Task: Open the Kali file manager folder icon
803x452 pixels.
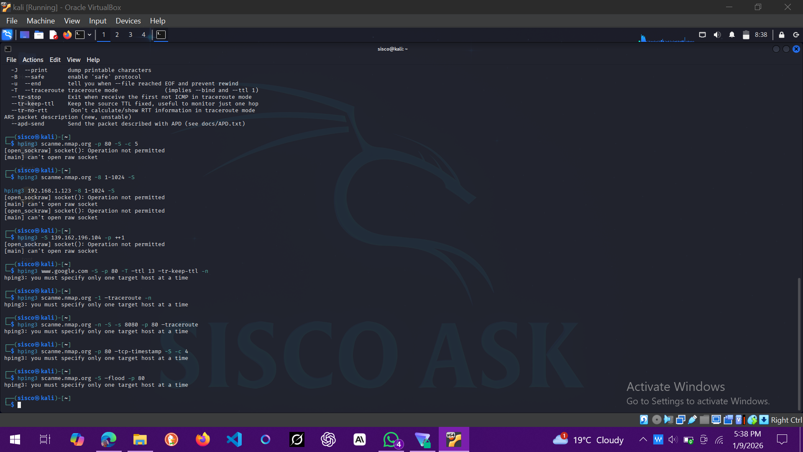Action: (39, 35)
